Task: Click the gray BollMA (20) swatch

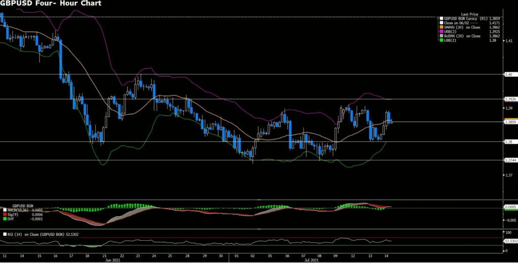Action: [x=441, y=36]
